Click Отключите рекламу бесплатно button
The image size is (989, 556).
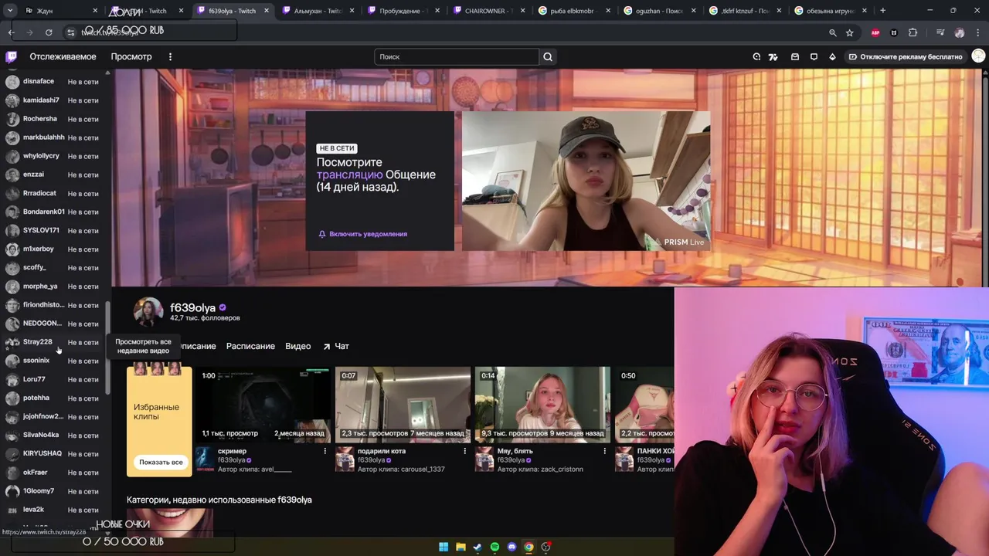pos(905,56)
